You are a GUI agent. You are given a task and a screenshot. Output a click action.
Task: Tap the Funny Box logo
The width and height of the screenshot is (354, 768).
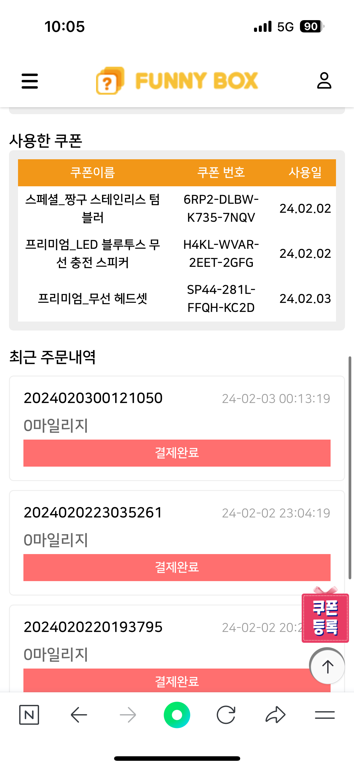click(177, 81)
